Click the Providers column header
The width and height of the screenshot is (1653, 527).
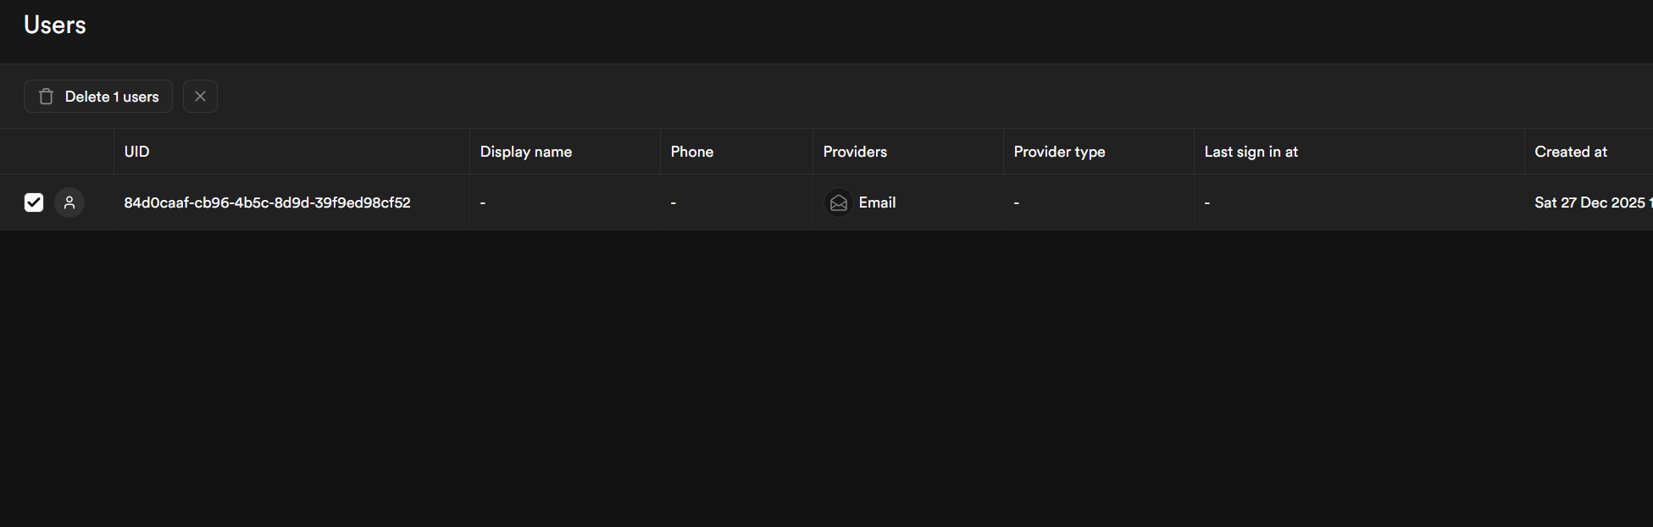855,152
